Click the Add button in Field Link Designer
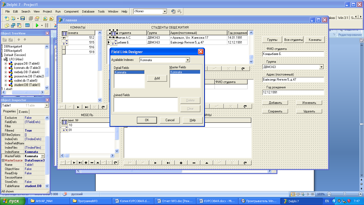 click(x=157, y=78)
